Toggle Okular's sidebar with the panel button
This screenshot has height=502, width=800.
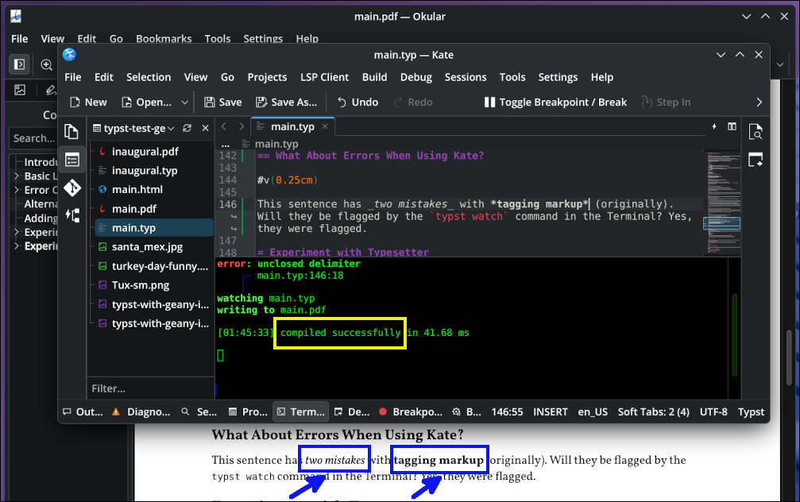pyautogui.click(x=19, y=64)
